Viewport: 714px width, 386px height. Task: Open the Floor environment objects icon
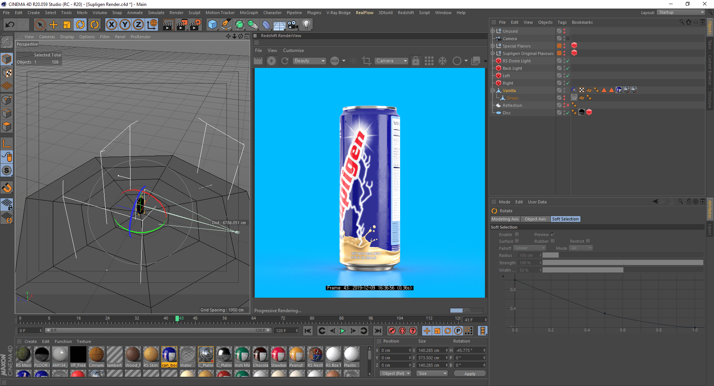279,25
